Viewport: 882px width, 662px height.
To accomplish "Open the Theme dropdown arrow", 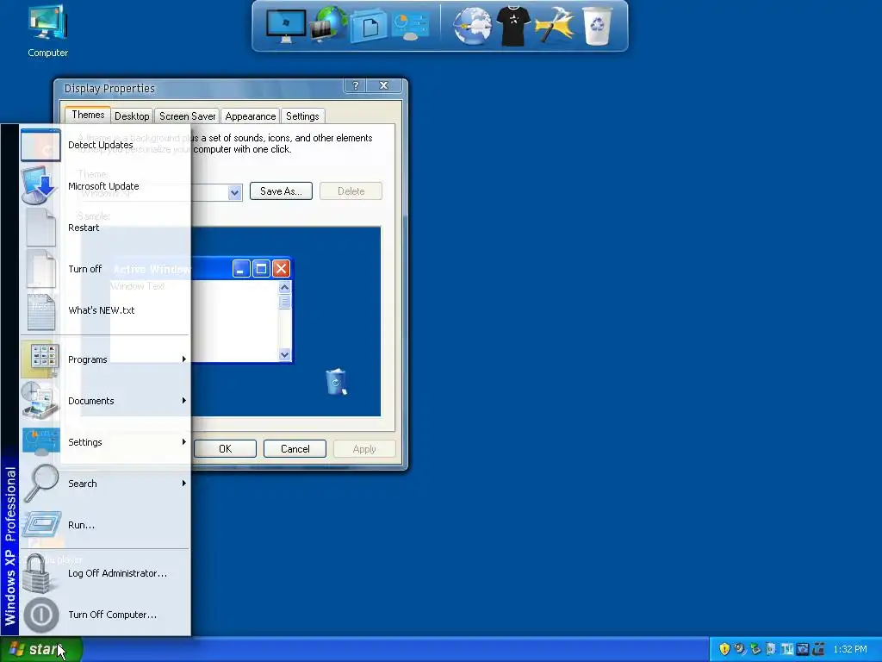I will 234,192.
